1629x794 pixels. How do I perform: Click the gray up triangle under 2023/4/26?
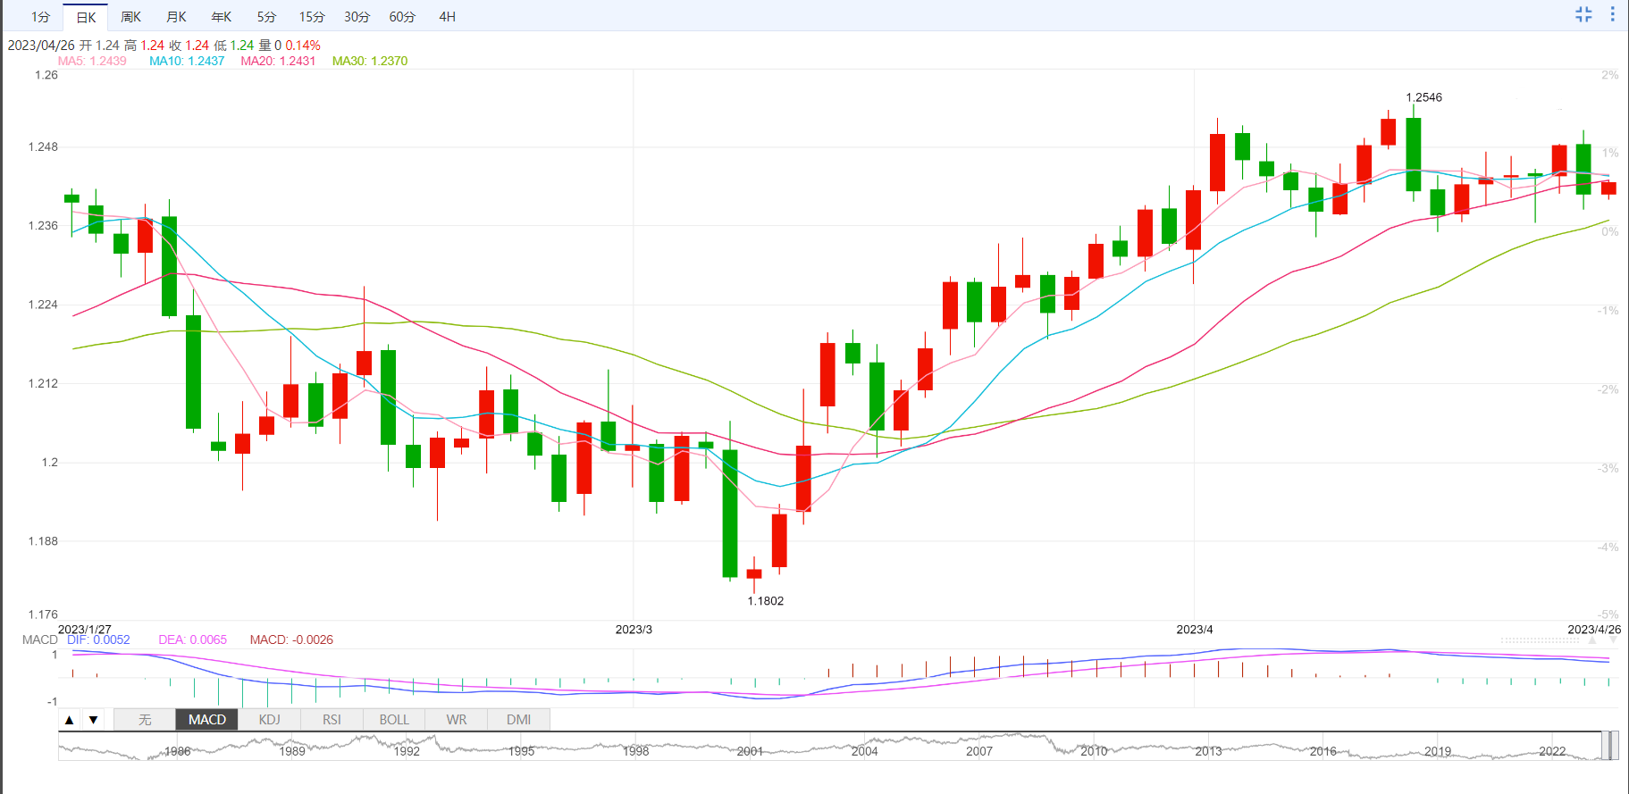coord(1592,640)
